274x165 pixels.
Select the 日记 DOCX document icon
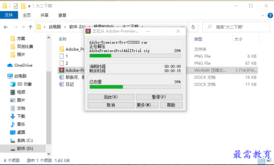(x=62, y=84)
